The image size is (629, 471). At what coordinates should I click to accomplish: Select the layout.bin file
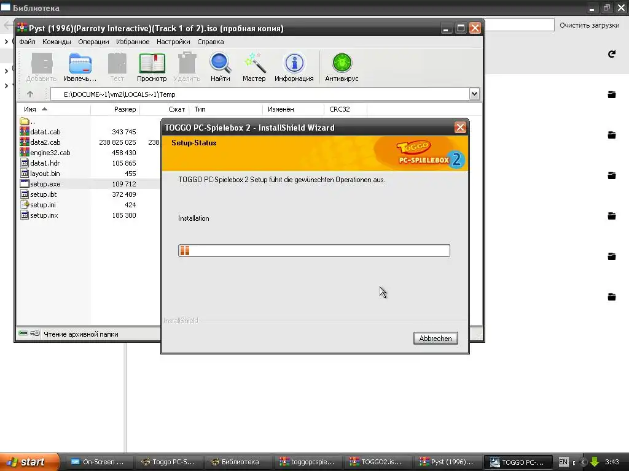pyautogui.click(x=40, y=174)
